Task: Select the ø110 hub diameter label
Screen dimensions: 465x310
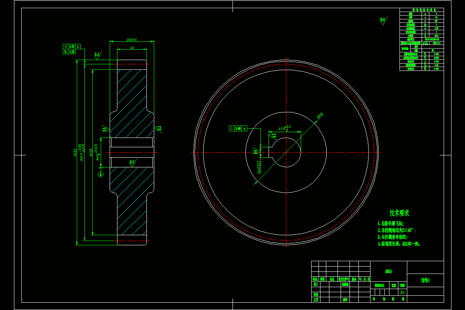Action: (320, 115)
